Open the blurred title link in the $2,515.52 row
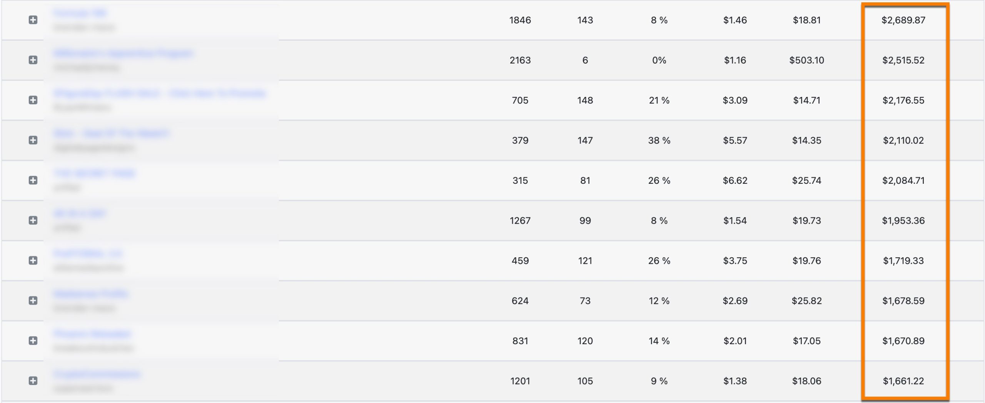 click(123, 53)
